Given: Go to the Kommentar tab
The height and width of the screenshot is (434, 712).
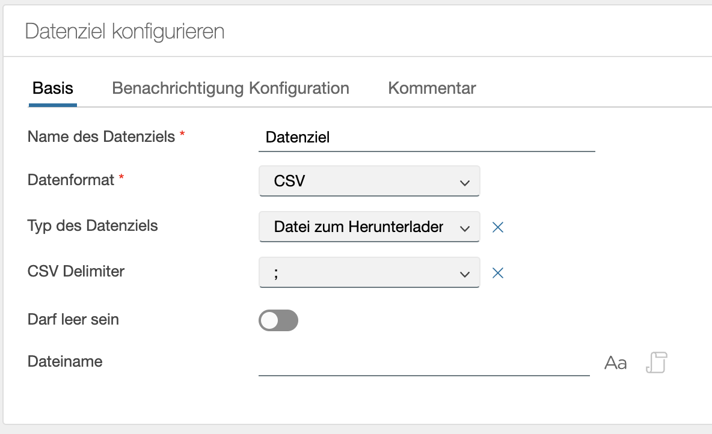Looking at the screenshot, I should (x=432, y=88).
